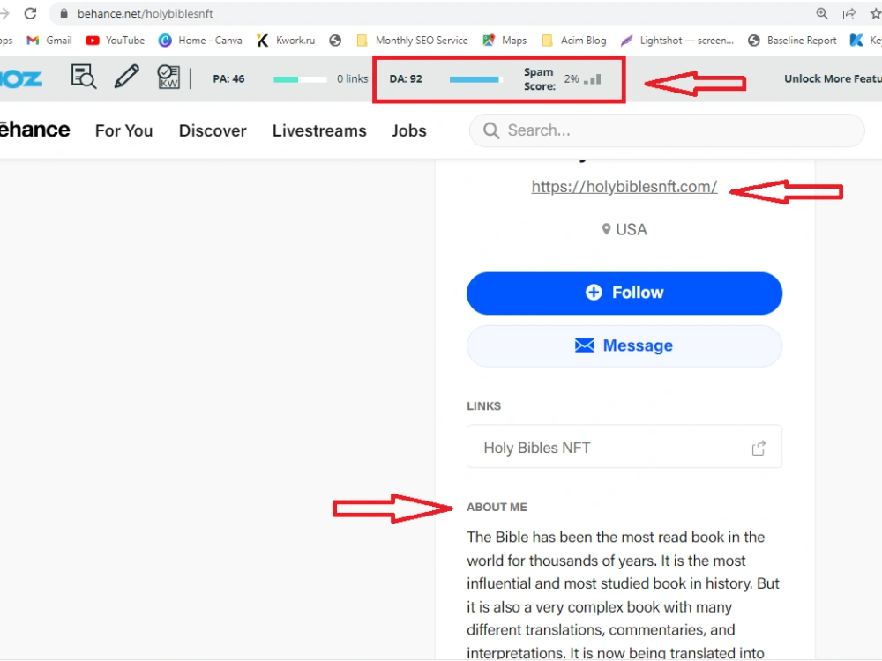Open the Jobs tab

point(409,130)
